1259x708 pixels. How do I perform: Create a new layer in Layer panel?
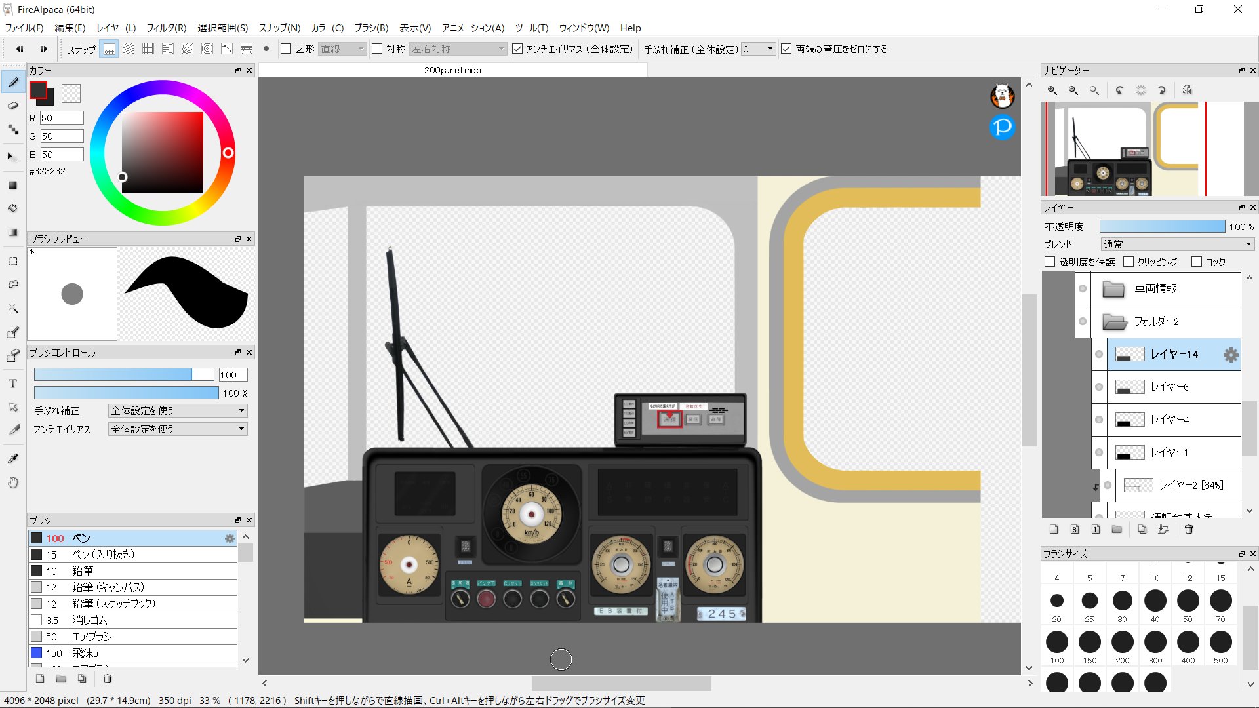point(1054,530)
